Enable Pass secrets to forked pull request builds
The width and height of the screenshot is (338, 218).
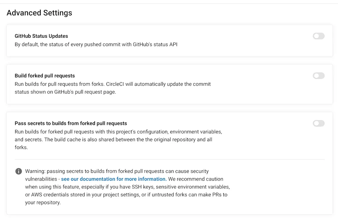pyautogui.click(x=318, y=123)
